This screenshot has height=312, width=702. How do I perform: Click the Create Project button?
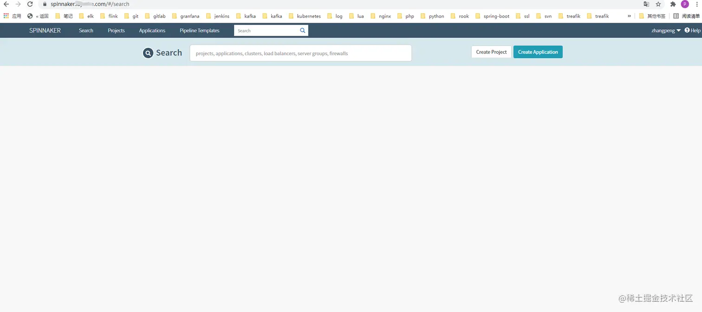pyautogui.click(x=491, y=52)
